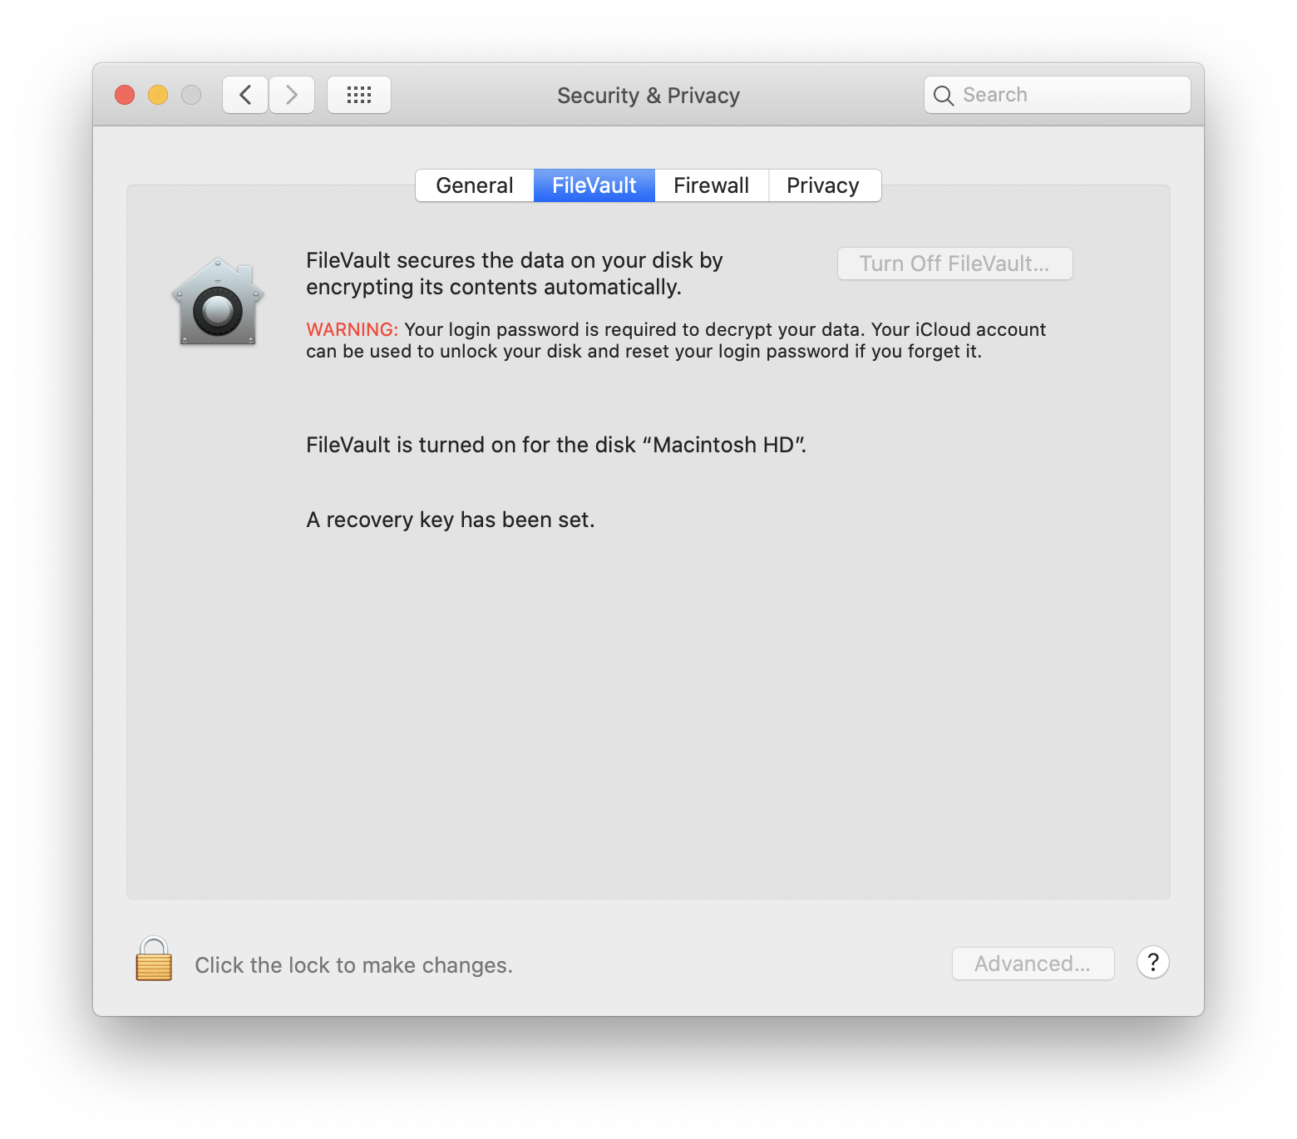The width and height of the screenshot is (1297, 1139).
Task: Open the Firewall tab
Action: click(x=712, y=185)
